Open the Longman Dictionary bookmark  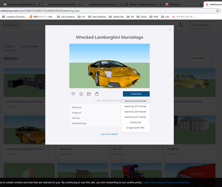tap(14, 17)
